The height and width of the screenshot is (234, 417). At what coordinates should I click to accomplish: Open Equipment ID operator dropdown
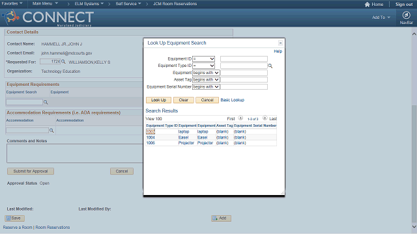pos(203,58)
